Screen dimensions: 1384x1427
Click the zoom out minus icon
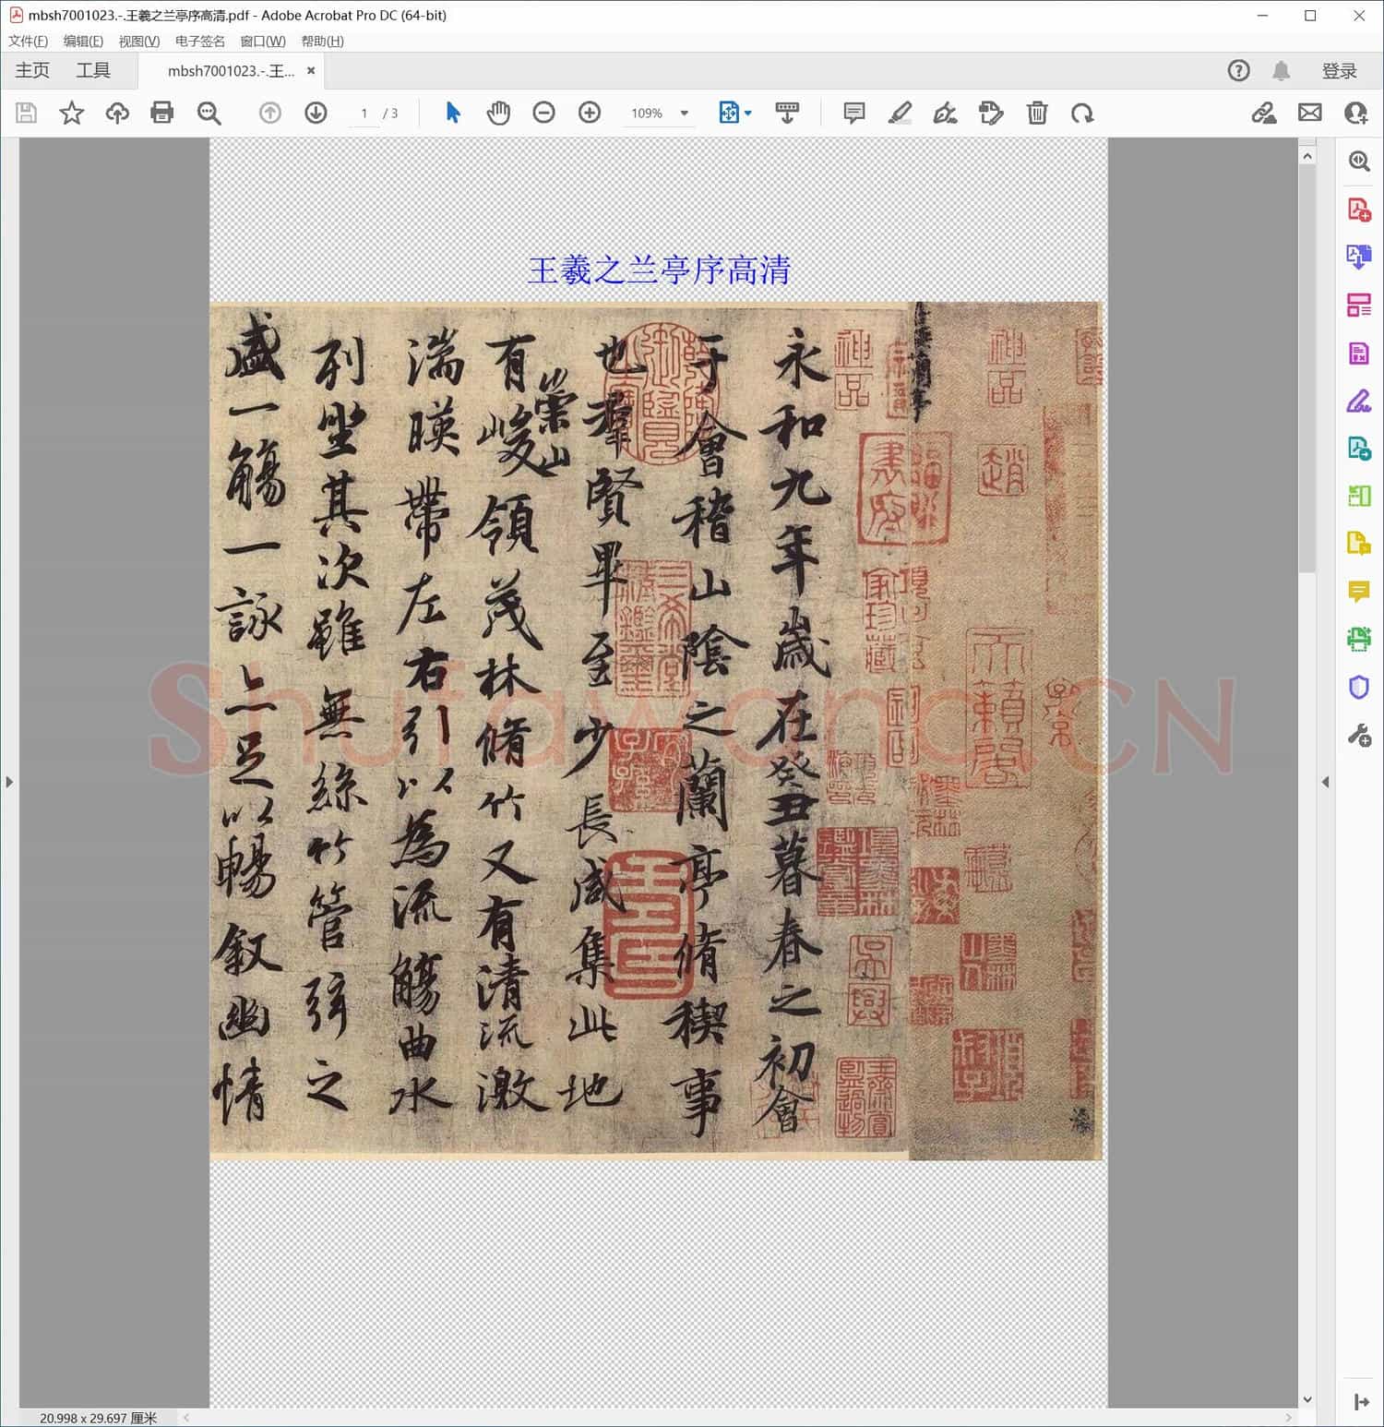tap(544, 113)
